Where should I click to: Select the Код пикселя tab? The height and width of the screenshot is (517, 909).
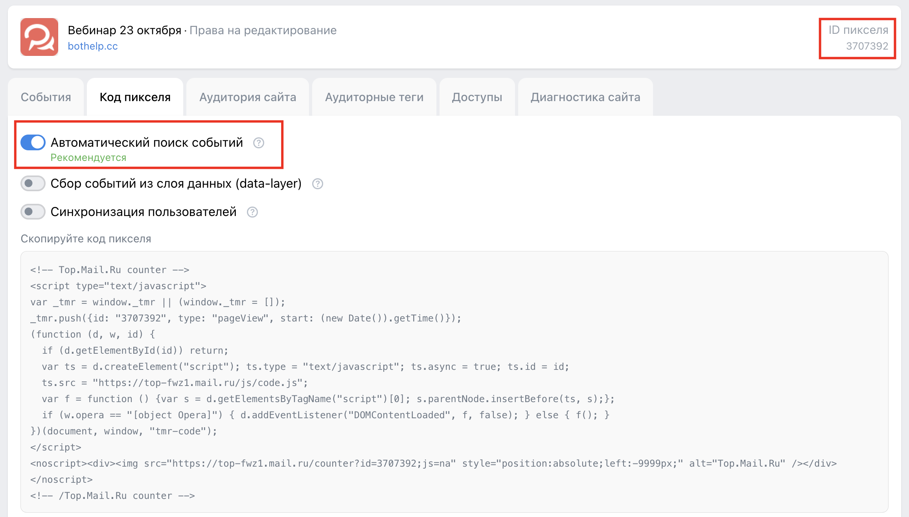click(135, 97)
